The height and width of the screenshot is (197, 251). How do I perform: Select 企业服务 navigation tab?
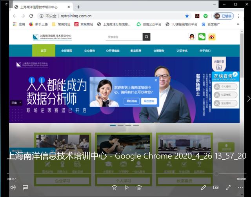point(90,51)
